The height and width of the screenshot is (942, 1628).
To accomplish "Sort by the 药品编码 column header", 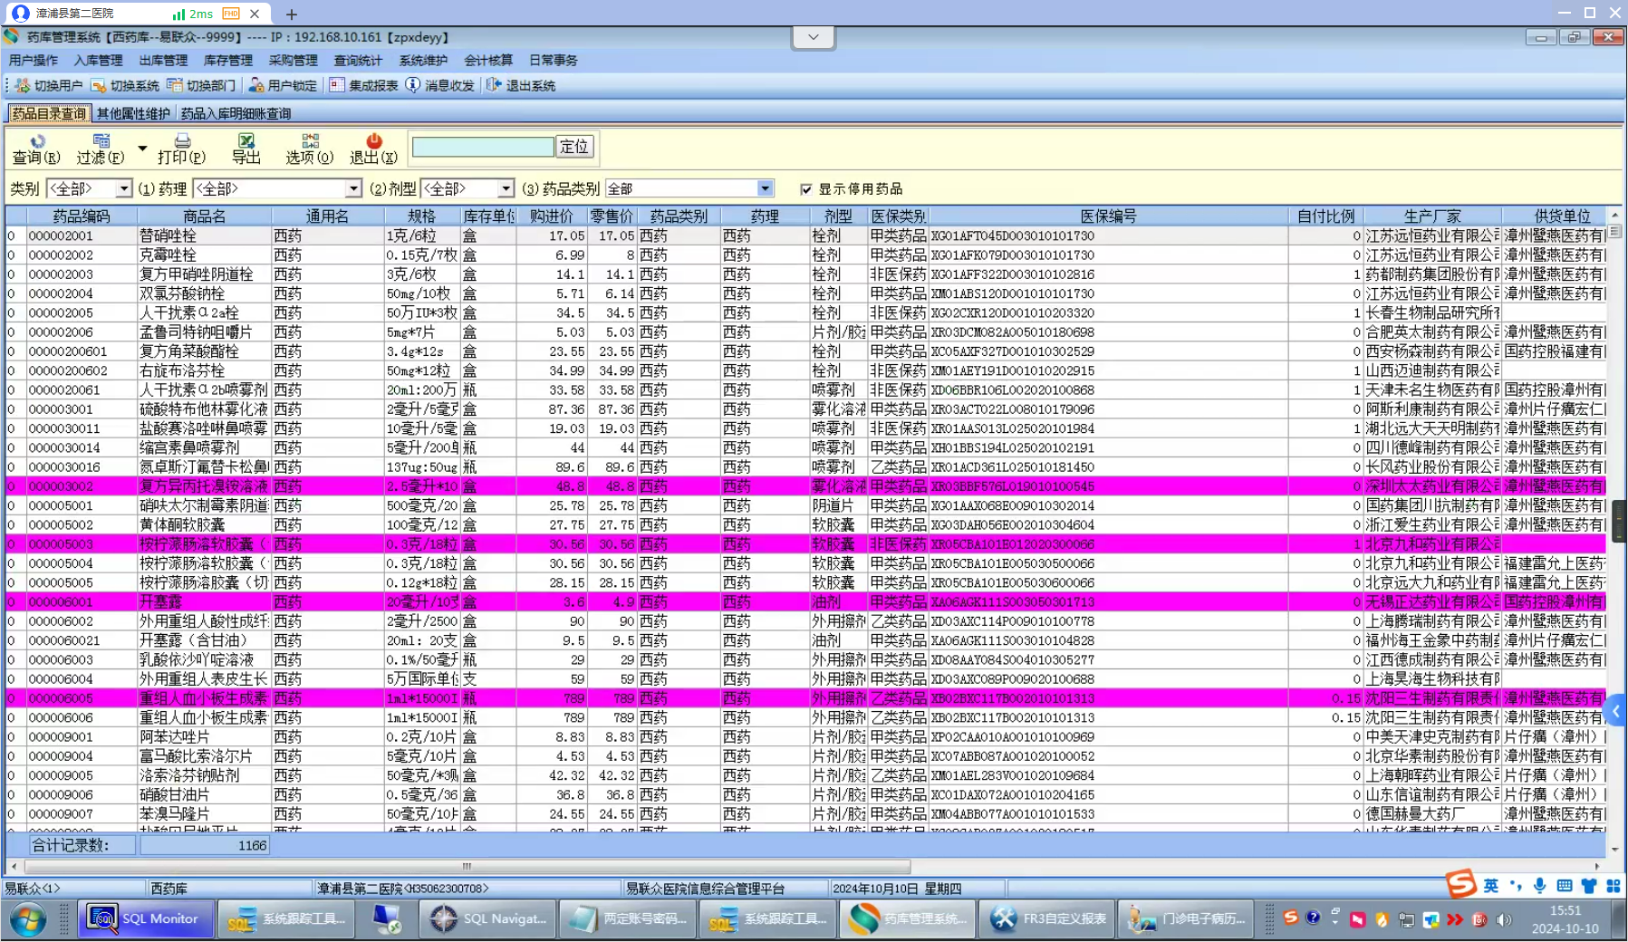I will pos(82,216).
